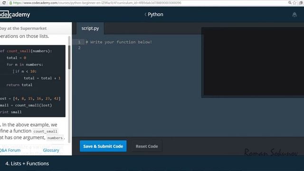The width and height of the screenshot is (304, 171).
Task: Click the comment 'Write your function below!'
Action: tap(119, 42)
